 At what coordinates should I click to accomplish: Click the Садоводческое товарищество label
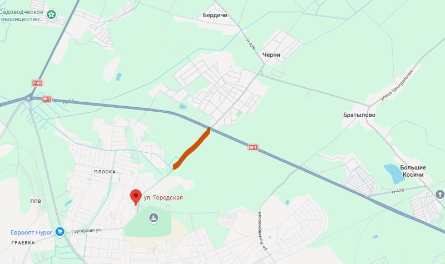pos(22,16)
